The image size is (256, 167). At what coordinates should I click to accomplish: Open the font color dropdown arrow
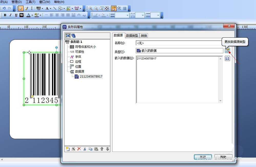coord(32,15)
